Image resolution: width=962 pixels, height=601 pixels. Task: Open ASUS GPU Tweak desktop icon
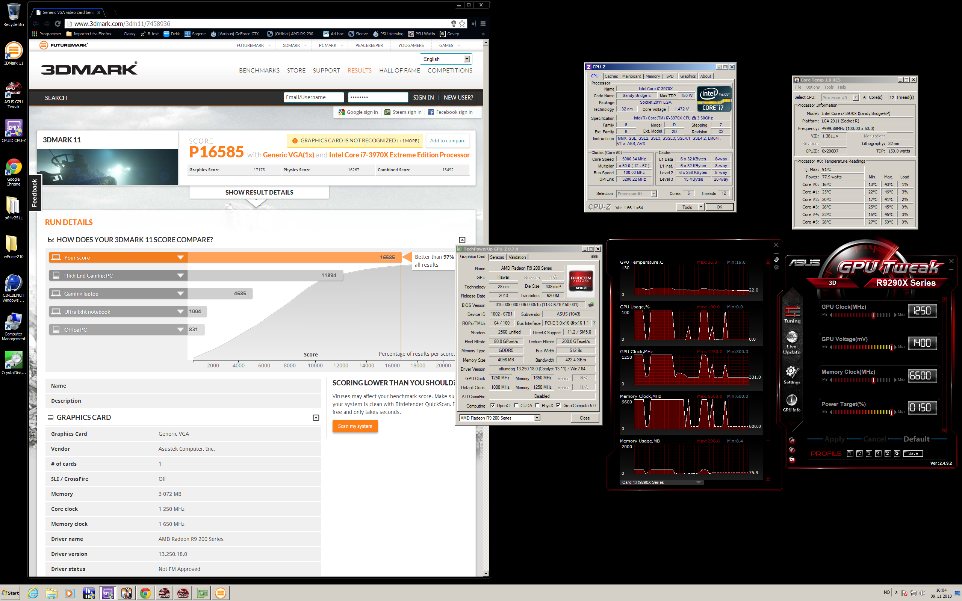[x=14, y=95]
